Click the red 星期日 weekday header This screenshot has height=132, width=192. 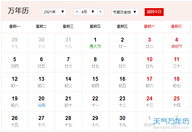pos(176,27)
